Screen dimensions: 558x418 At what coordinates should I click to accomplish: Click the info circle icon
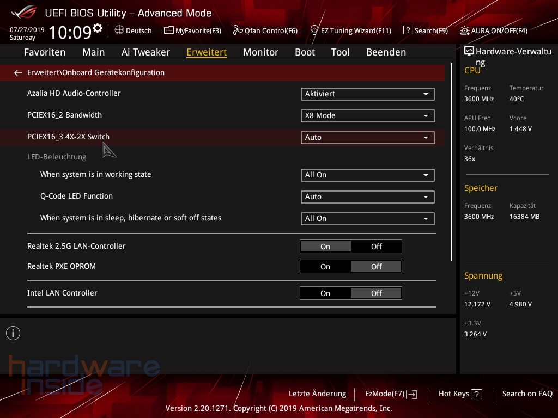pyautogui.click(x=13, y=333)
